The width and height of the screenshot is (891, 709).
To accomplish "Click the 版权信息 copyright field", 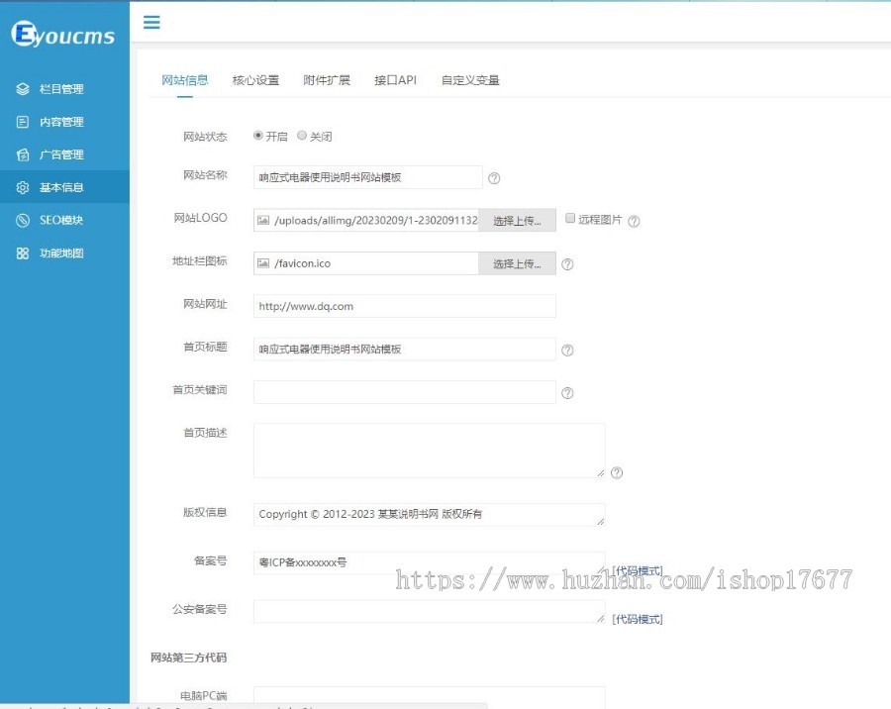I will [x=429, y=514].
